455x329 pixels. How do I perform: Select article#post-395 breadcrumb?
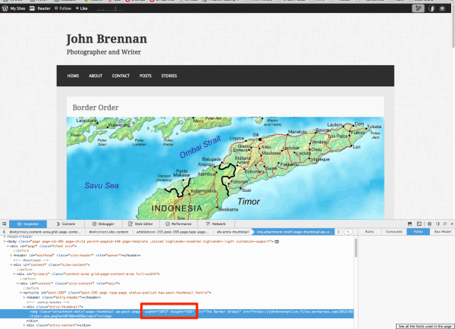(172, 232)
